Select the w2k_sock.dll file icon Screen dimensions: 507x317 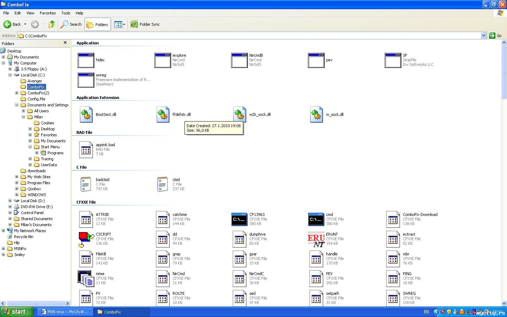click(x=239, y=115)
